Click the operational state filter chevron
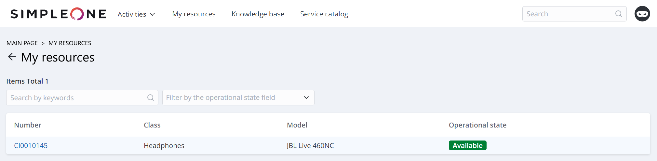The image size is (657, 161). point(306,98)
